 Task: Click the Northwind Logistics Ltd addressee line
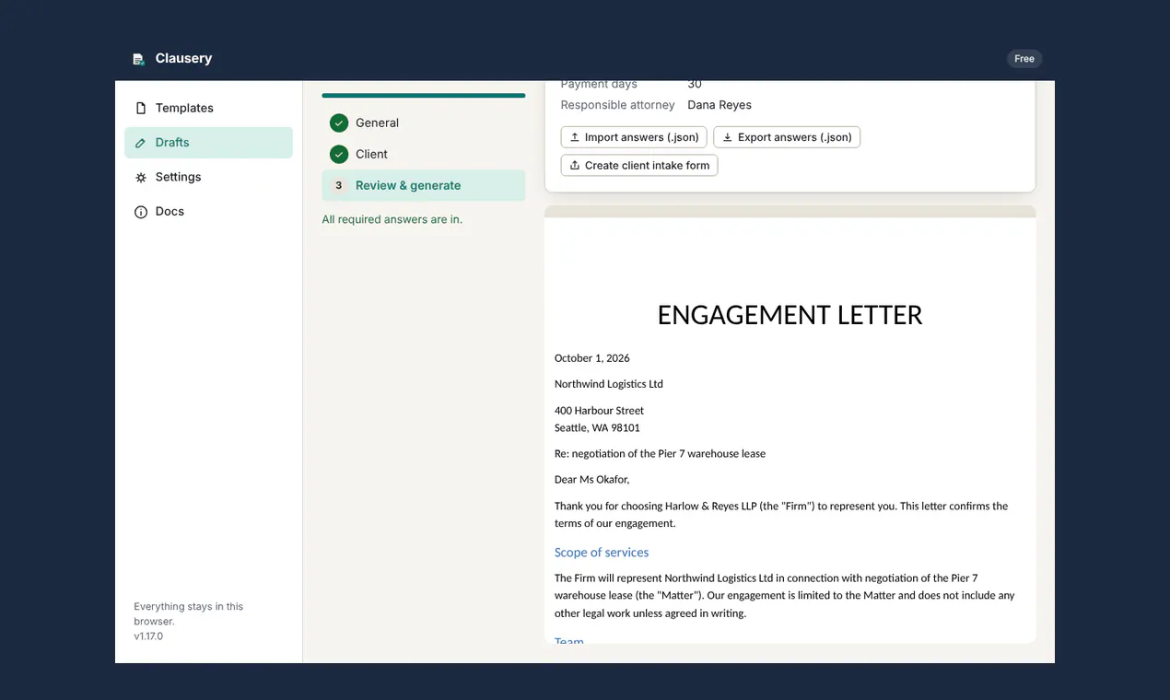pyautogui.click(x=609, y=384)
